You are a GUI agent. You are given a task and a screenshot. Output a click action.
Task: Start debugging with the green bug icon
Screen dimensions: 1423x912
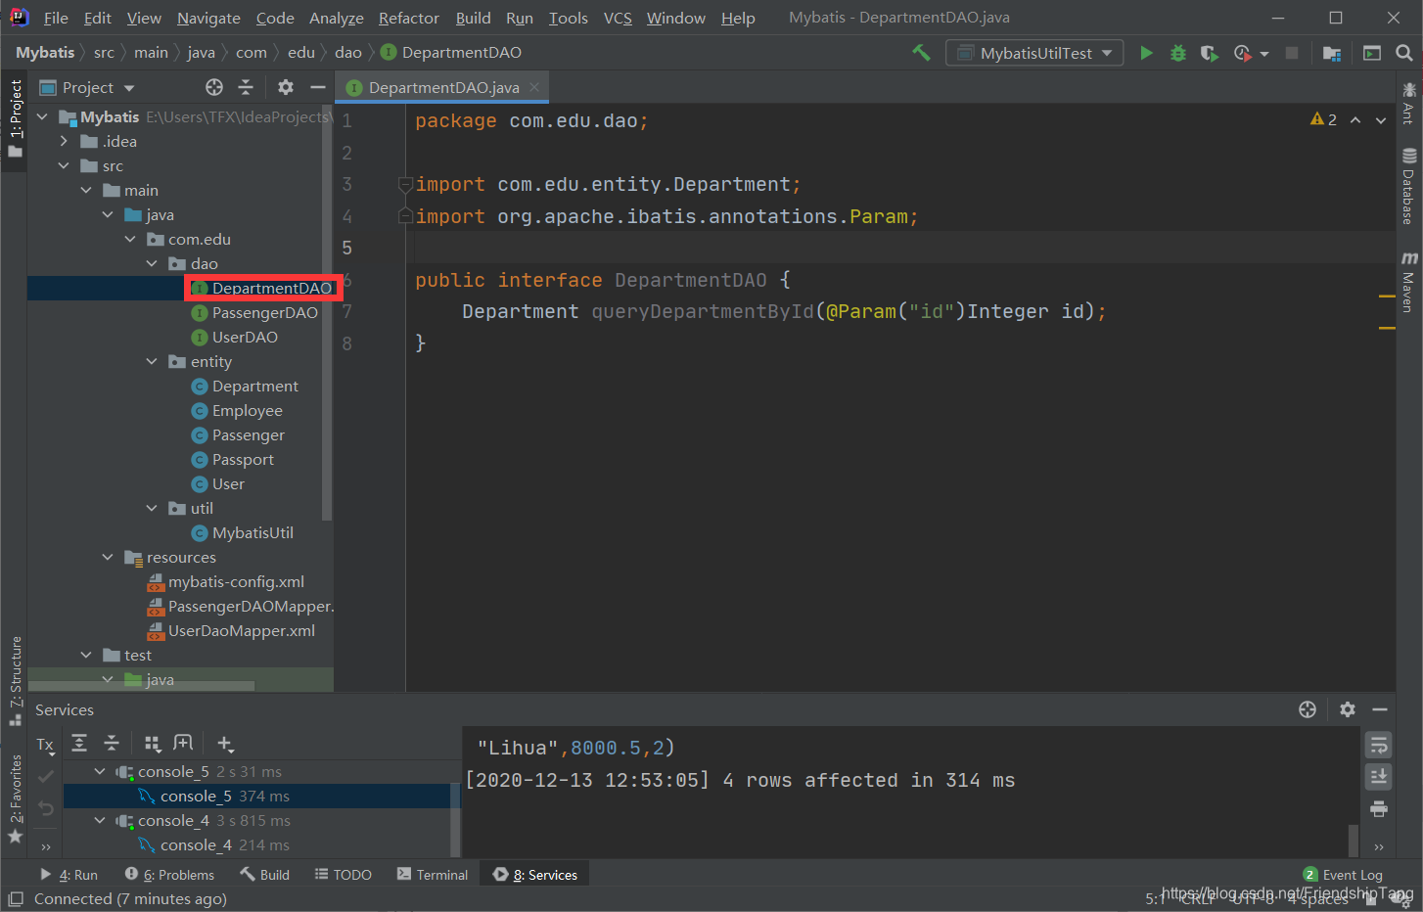coord(1178,53)
